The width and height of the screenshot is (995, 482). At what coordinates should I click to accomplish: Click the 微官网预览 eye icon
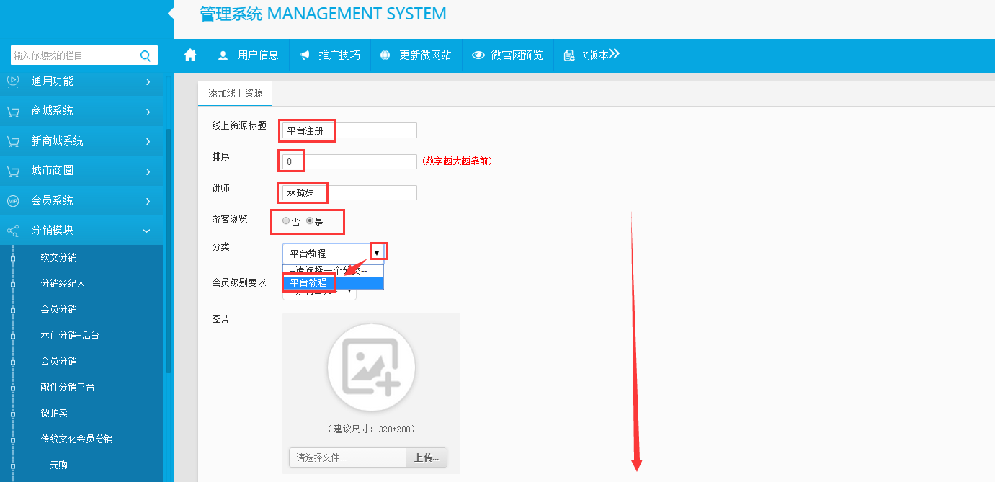[x=478, y=55]
